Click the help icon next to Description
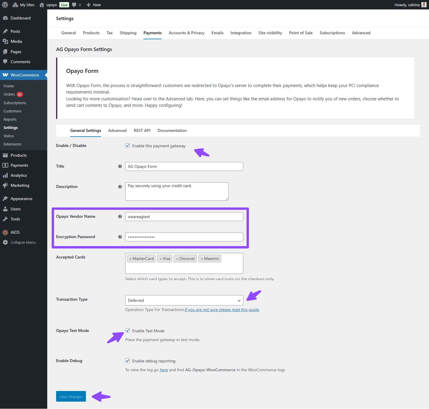Screen dimensions: 429x409 [120, 187]
